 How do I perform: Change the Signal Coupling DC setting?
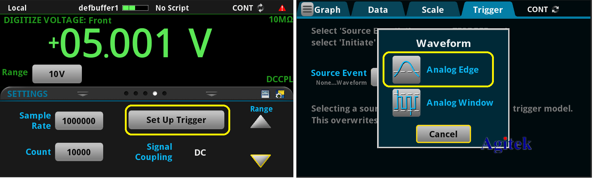(x=200, y=152)
